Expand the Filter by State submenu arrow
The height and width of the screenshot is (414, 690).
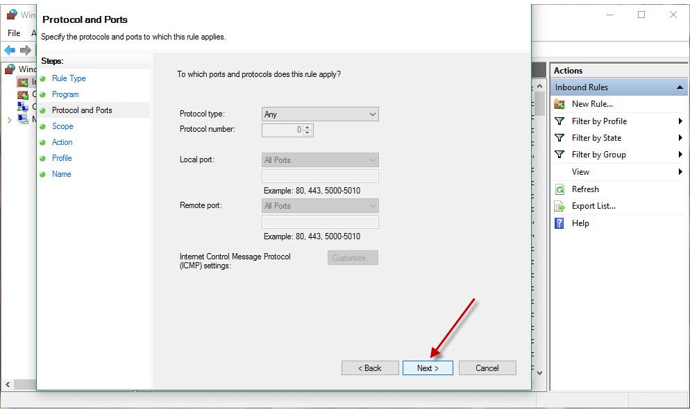pos(680,138)
